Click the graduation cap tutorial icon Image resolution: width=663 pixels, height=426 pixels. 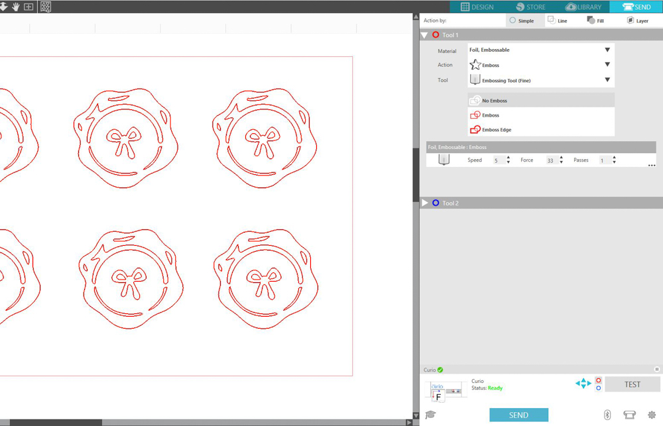pos(430,415)
